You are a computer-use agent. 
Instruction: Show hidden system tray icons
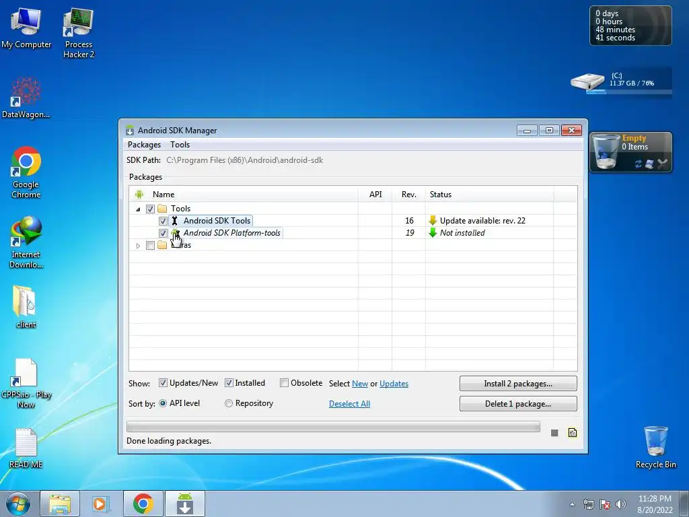pyautogui.click(x=572, y=504)
